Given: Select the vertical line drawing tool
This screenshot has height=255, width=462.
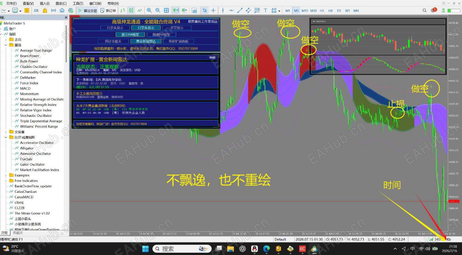Looking at the screenshot, I should pos(223,10).
